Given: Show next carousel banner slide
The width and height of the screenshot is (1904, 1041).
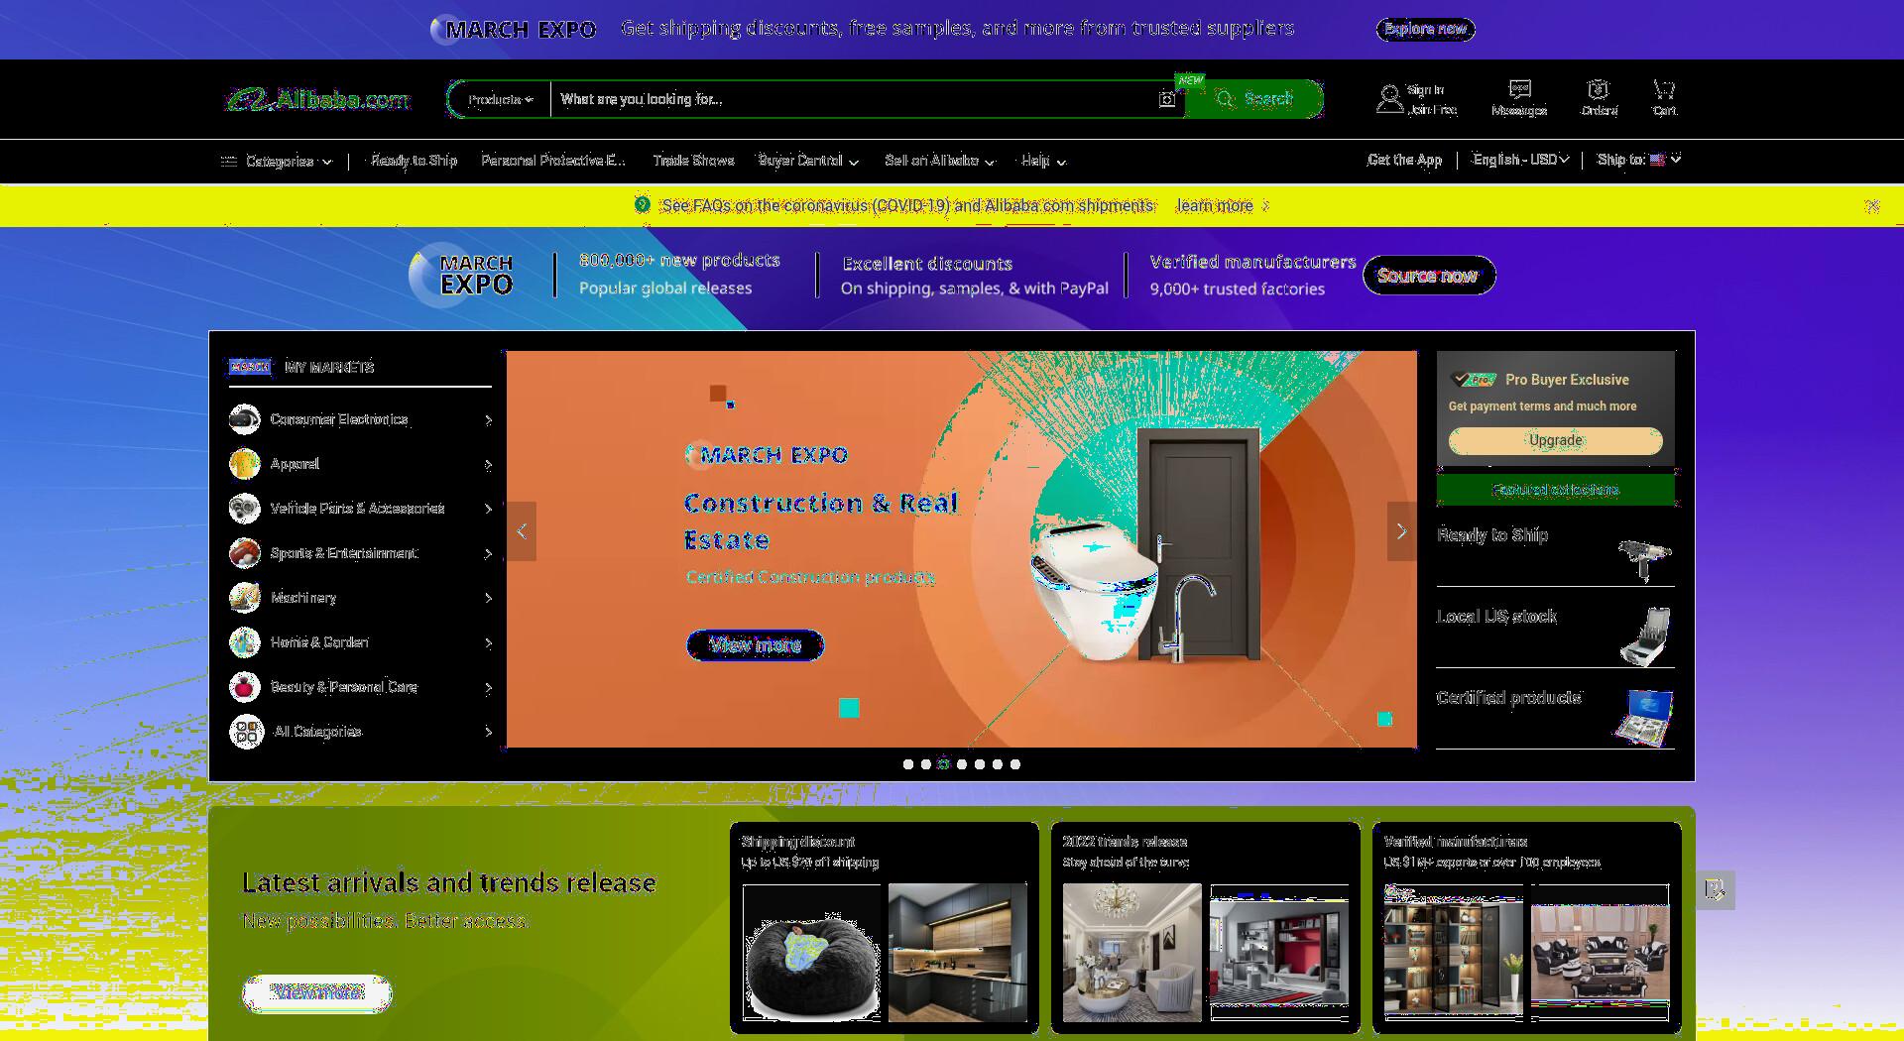Looking at the screenshot, I should 1401,531.
